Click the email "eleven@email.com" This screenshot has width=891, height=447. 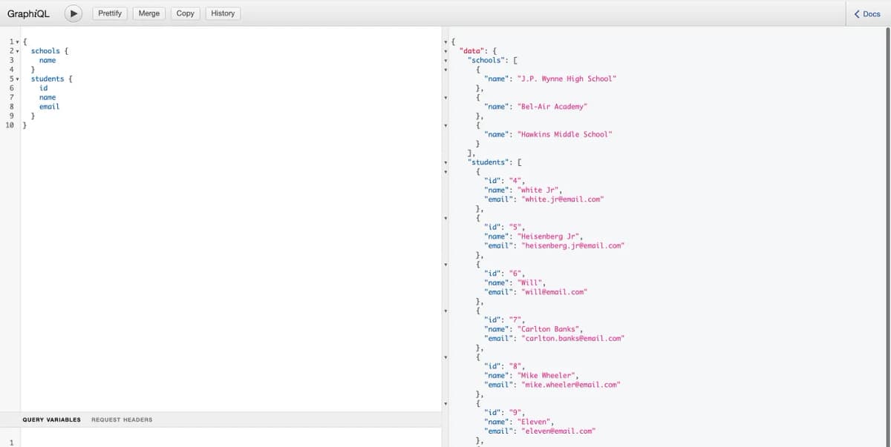(558, 431)
